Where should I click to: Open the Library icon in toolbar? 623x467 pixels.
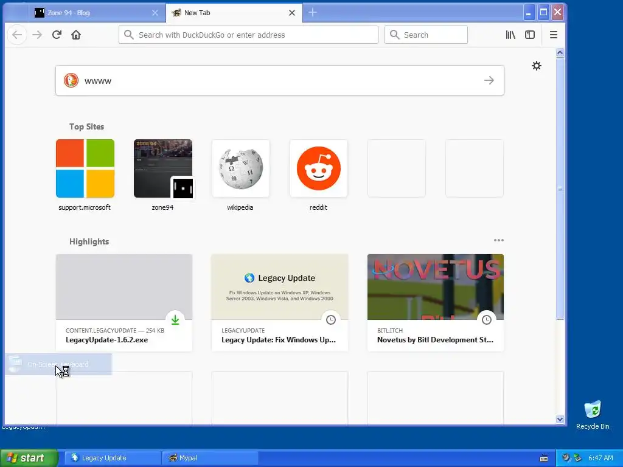(510, 35)
